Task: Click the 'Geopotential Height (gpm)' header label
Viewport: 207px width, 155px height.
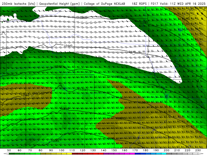Action: point(60,4)
